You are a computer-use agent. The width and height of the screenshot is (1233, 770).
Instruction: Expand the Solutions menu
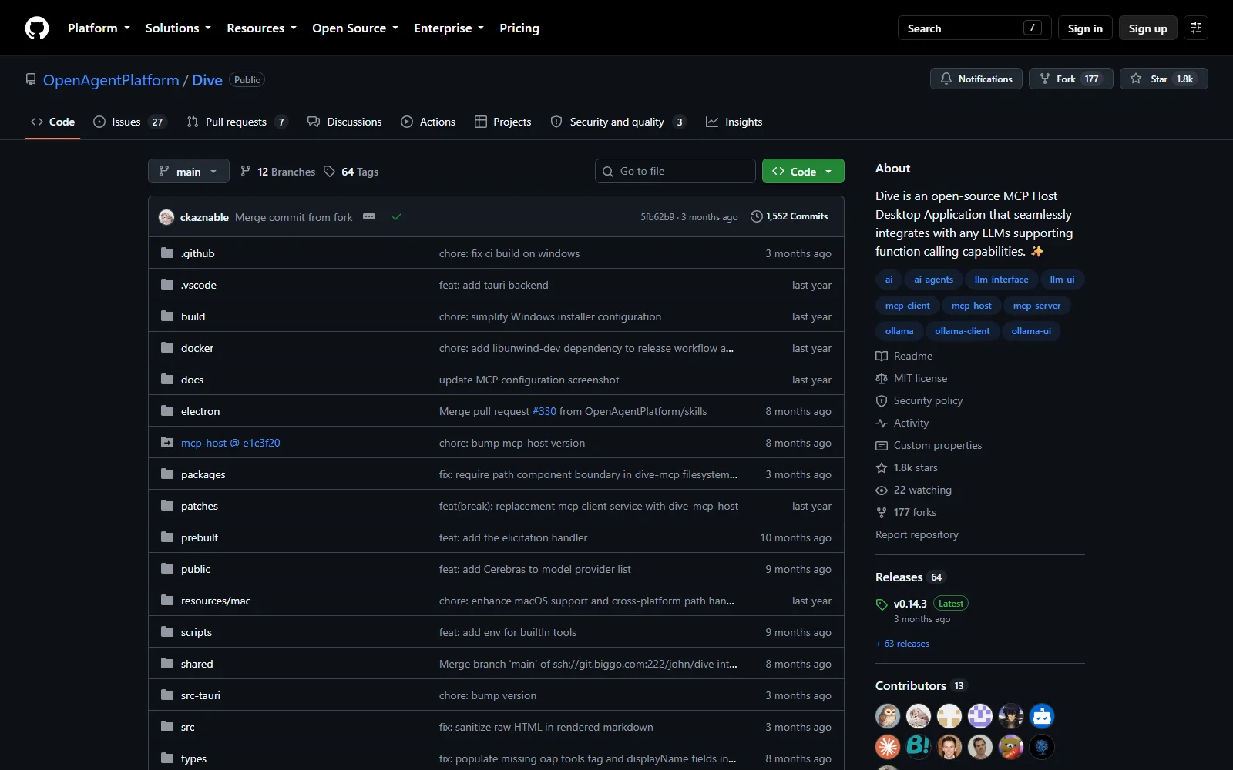(x=178, y=28)
